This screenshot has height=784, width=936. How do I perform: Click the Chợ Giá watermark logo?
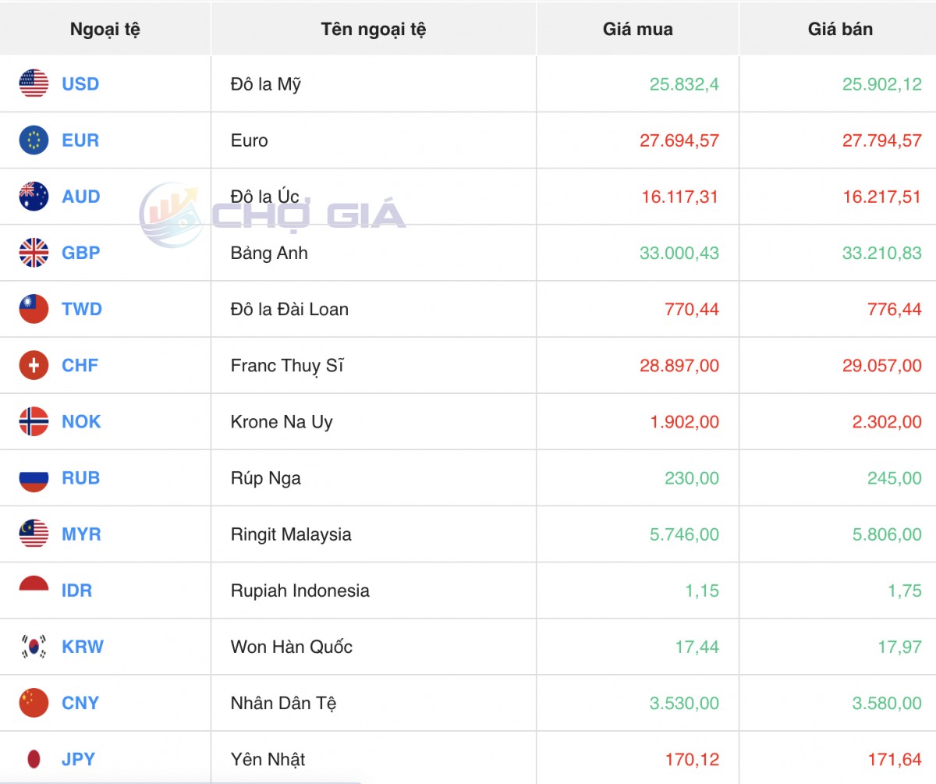point(273,215)
